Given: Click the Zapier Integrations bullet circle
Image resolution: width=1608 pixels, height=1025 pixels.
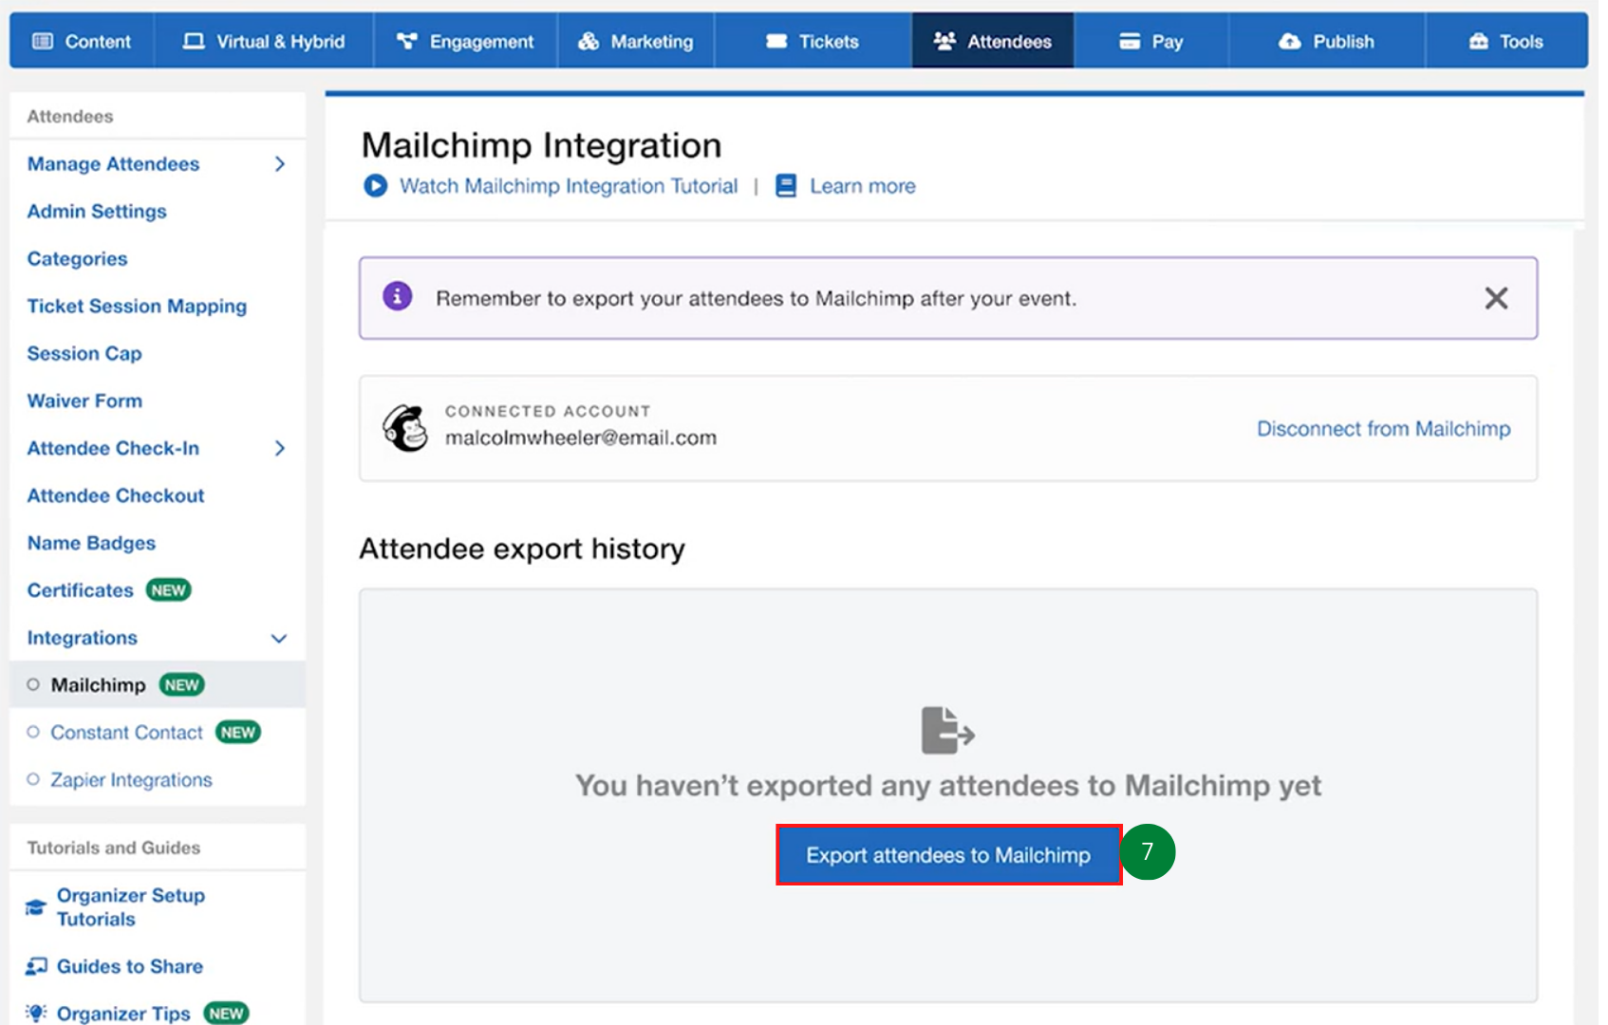Looking at the screenshot, I should click(33, 779).
